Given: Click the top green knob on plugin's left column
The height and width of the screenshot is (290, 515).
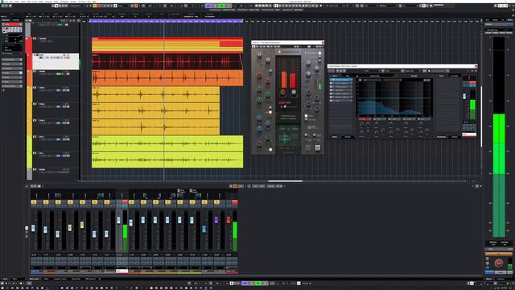Looking at the screenshot, I should (259, 89).
